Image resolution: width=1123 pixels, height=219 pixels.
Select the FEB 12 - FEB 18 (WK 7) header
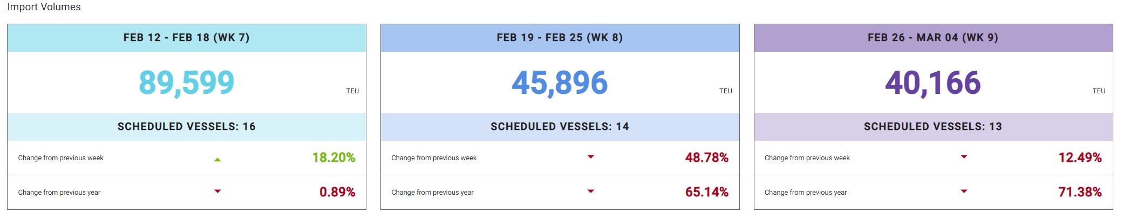point(186,38)
